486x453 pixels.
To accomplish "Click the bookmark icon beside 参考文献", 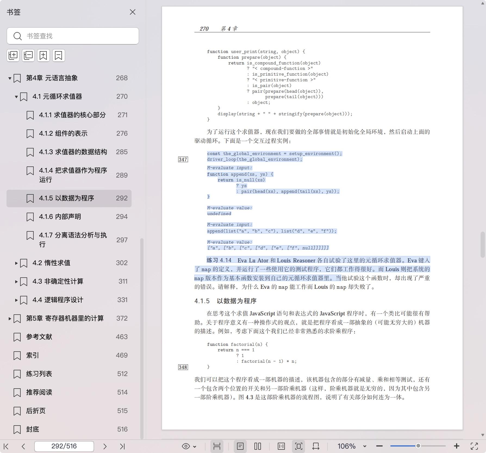I will coord(17,337).
